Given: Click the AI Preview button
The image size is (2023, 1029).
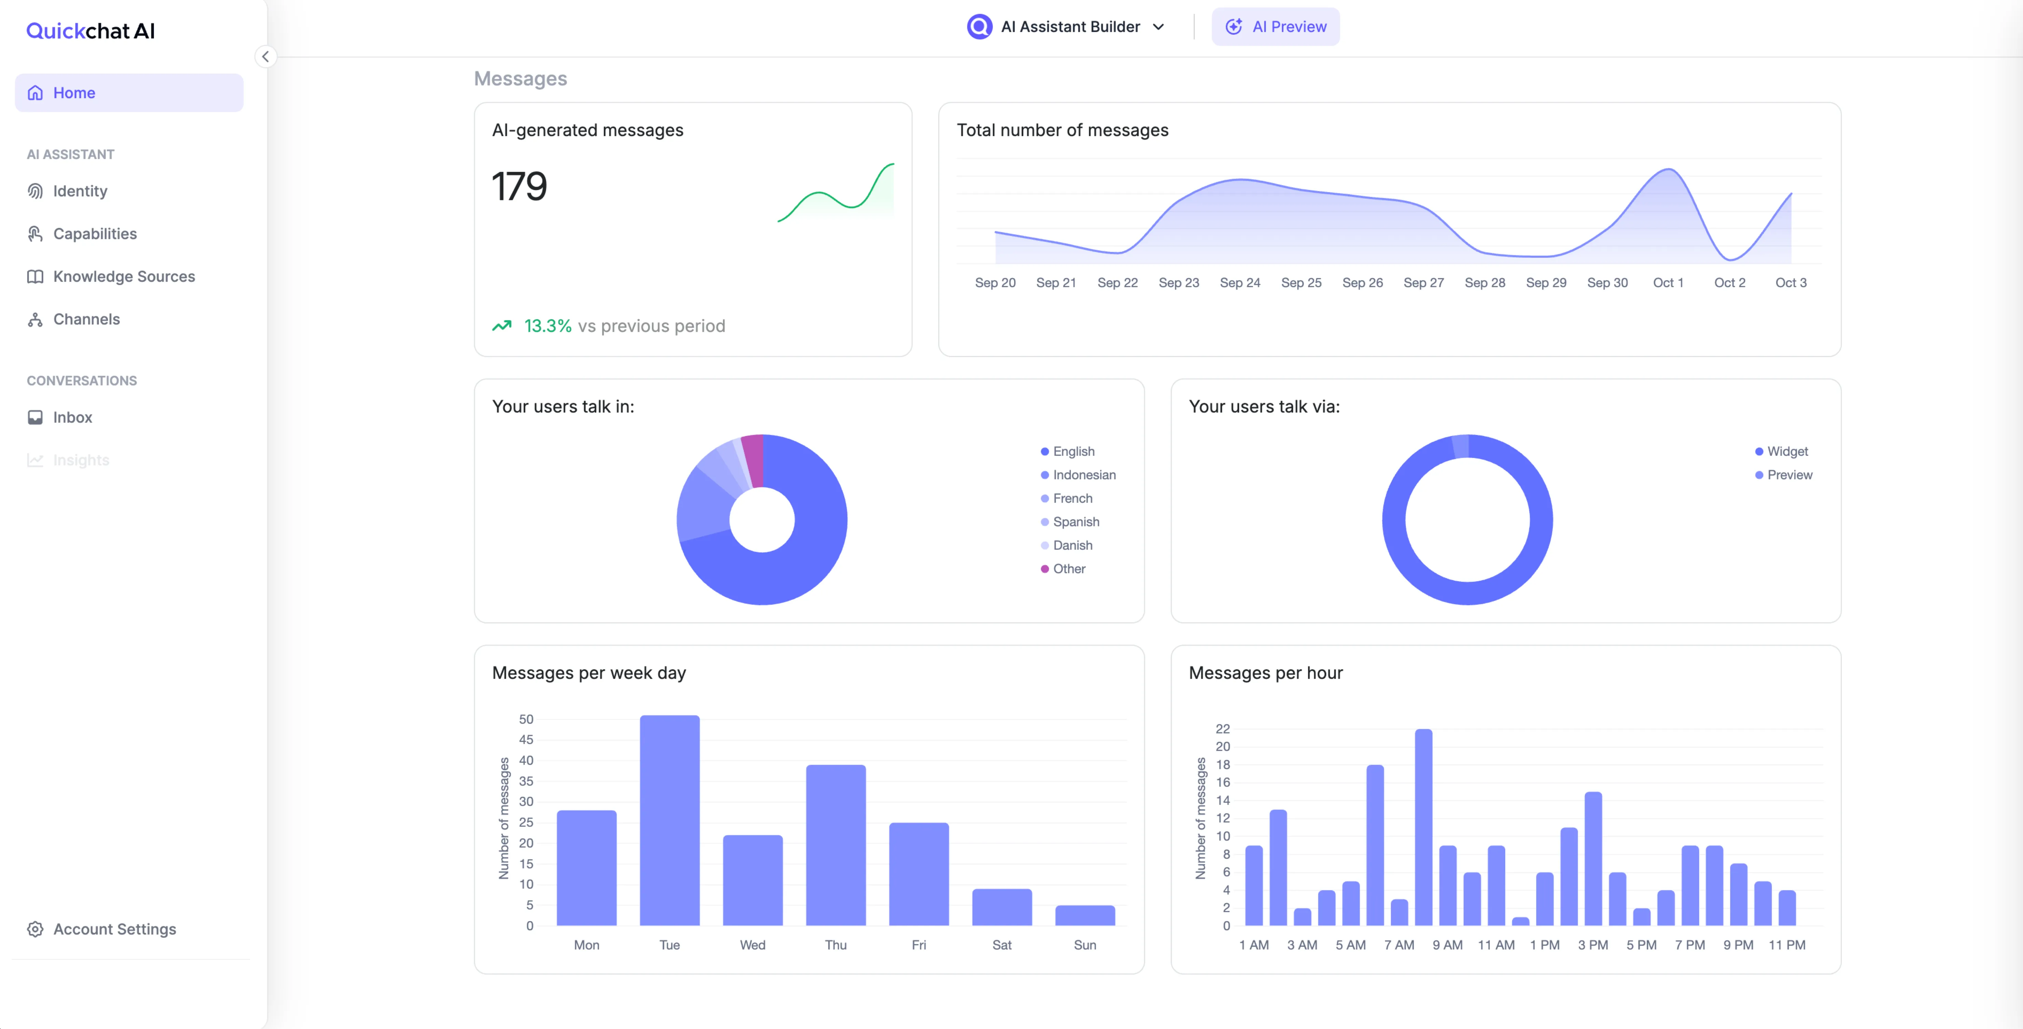Looking at the screenshot, I should pyautogui.click(x=1275, y=27).
